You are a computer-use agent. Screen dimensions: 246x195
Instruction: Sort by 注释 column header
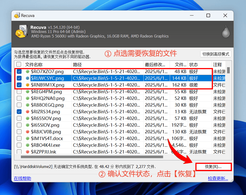tap(219, 65)
